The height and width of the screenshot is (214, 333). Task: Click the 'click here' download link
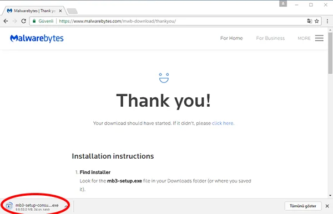223,123
